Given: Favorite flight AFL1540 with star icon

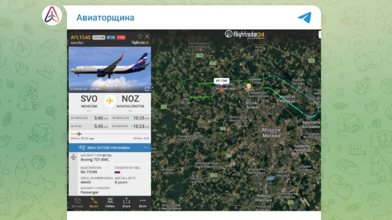Looking at the screenshot, I should tap(140, 36).
